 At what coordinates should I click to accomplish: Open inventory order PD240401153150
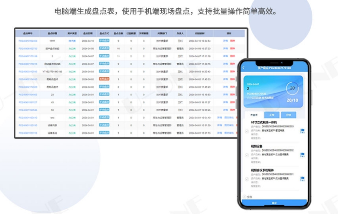[28, 125]
